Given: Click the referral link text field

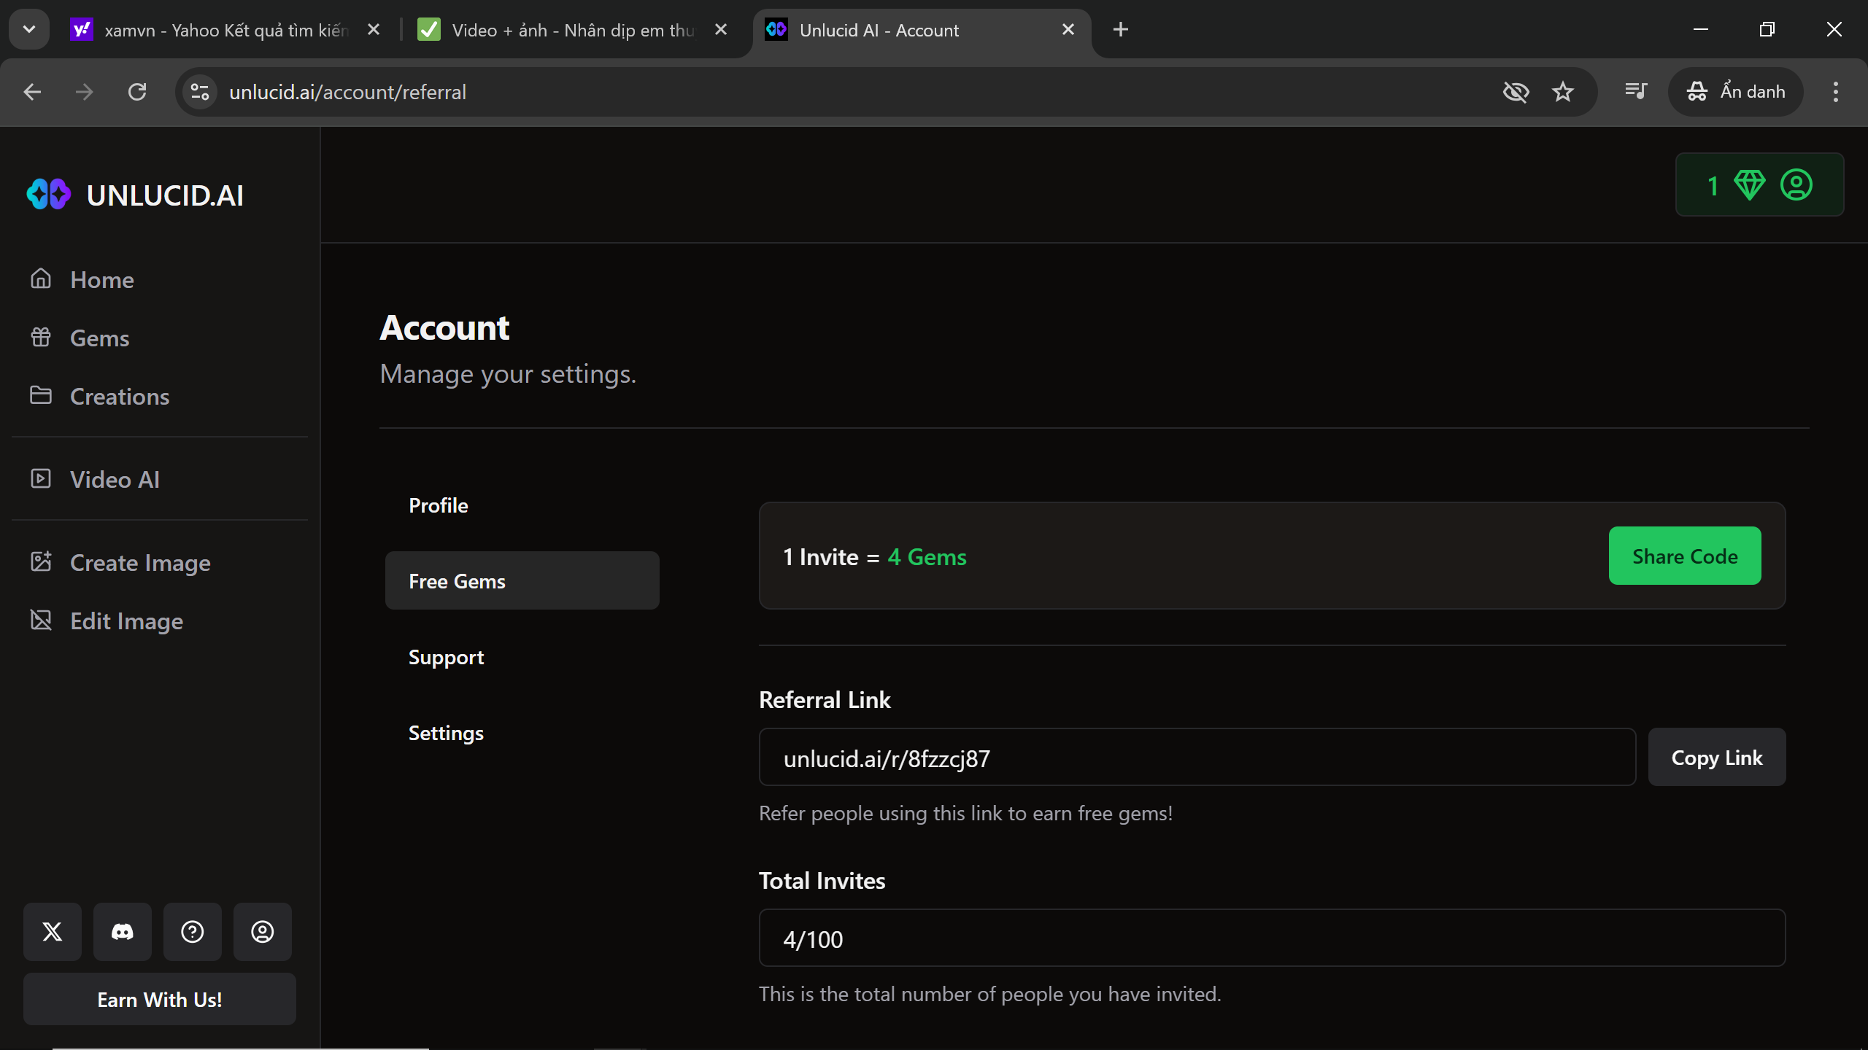Looking at the screenshot, I should [x=1197, y=758].
